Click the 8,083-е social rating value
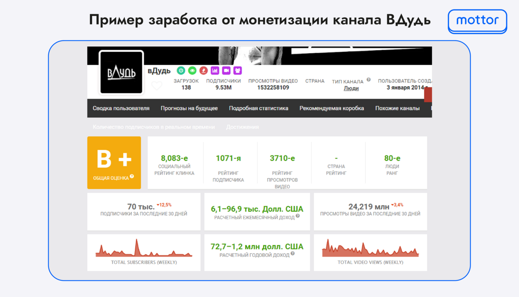519x297 pixels. (174, 158)
